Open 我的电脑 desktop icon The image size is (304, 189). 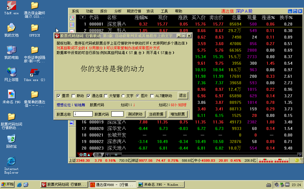(12, 52)
